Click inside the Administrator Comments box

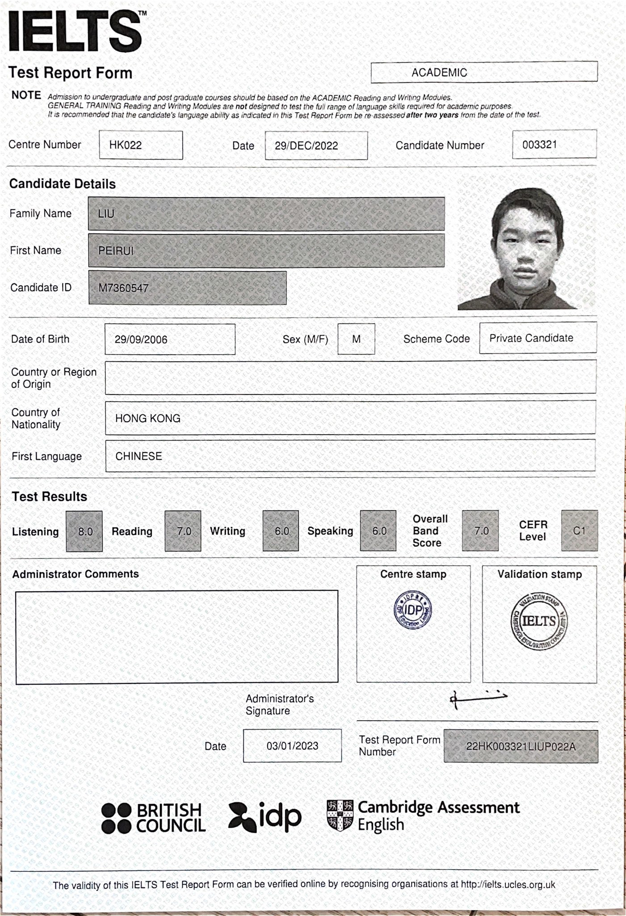pyautogui.click(x=176, y=637)
